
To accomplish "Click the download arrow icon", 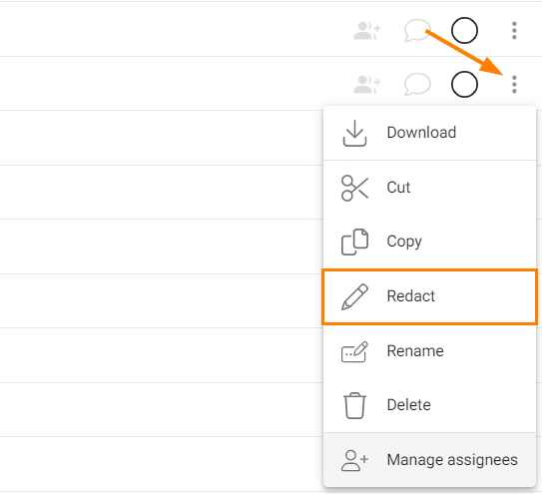I will coord(354,134).
